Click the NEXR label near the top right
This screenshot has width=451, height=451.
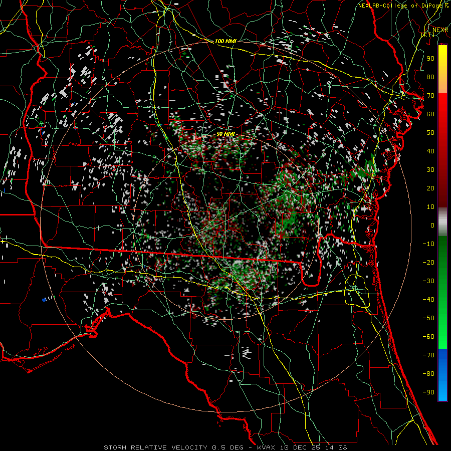pos(440,30)
